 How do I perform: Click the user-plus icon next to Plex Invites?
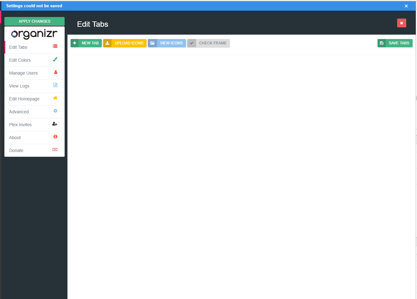55,124
